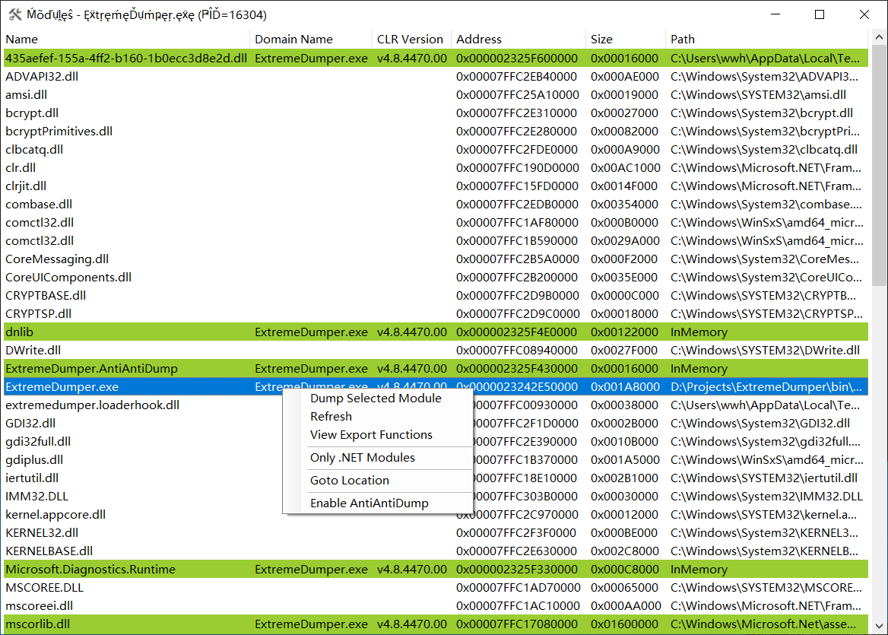
Task: Select the amsi.dll module row
Action: click(x=436, y=94)
